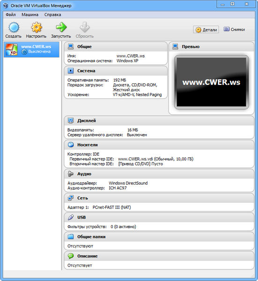Switch to the Снимки view
This screenshot has height=281, width=258.
[234, 30]
